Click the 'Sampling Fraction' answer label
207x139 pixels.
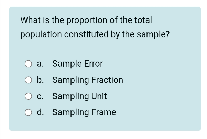(87, 80)
